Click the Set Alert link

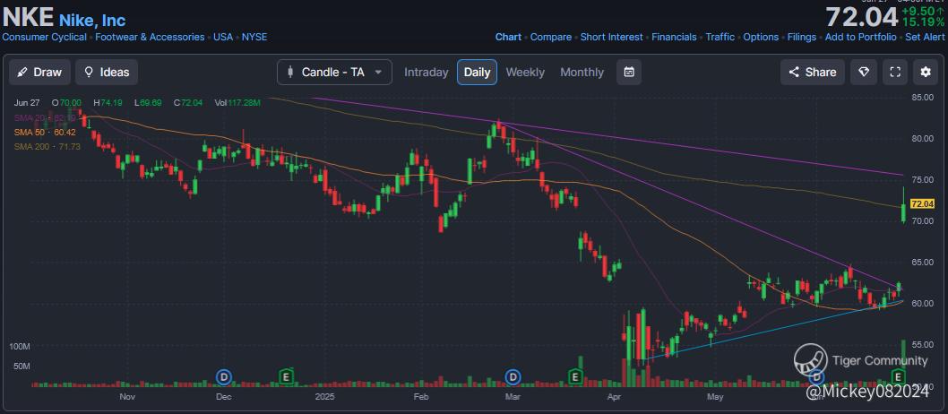pos(925,37)
